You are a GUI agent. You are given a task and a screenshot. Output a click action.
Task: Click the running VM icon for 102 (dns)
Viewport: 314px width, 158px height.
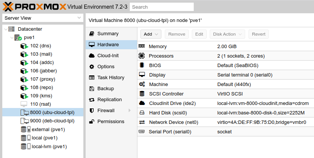(24, 46)
